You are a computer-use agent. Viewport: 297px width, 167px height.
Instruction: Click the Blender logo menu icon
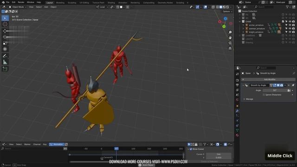[x=3, y=2]
